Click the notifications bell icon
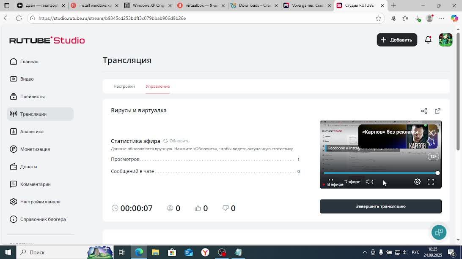 428,40
